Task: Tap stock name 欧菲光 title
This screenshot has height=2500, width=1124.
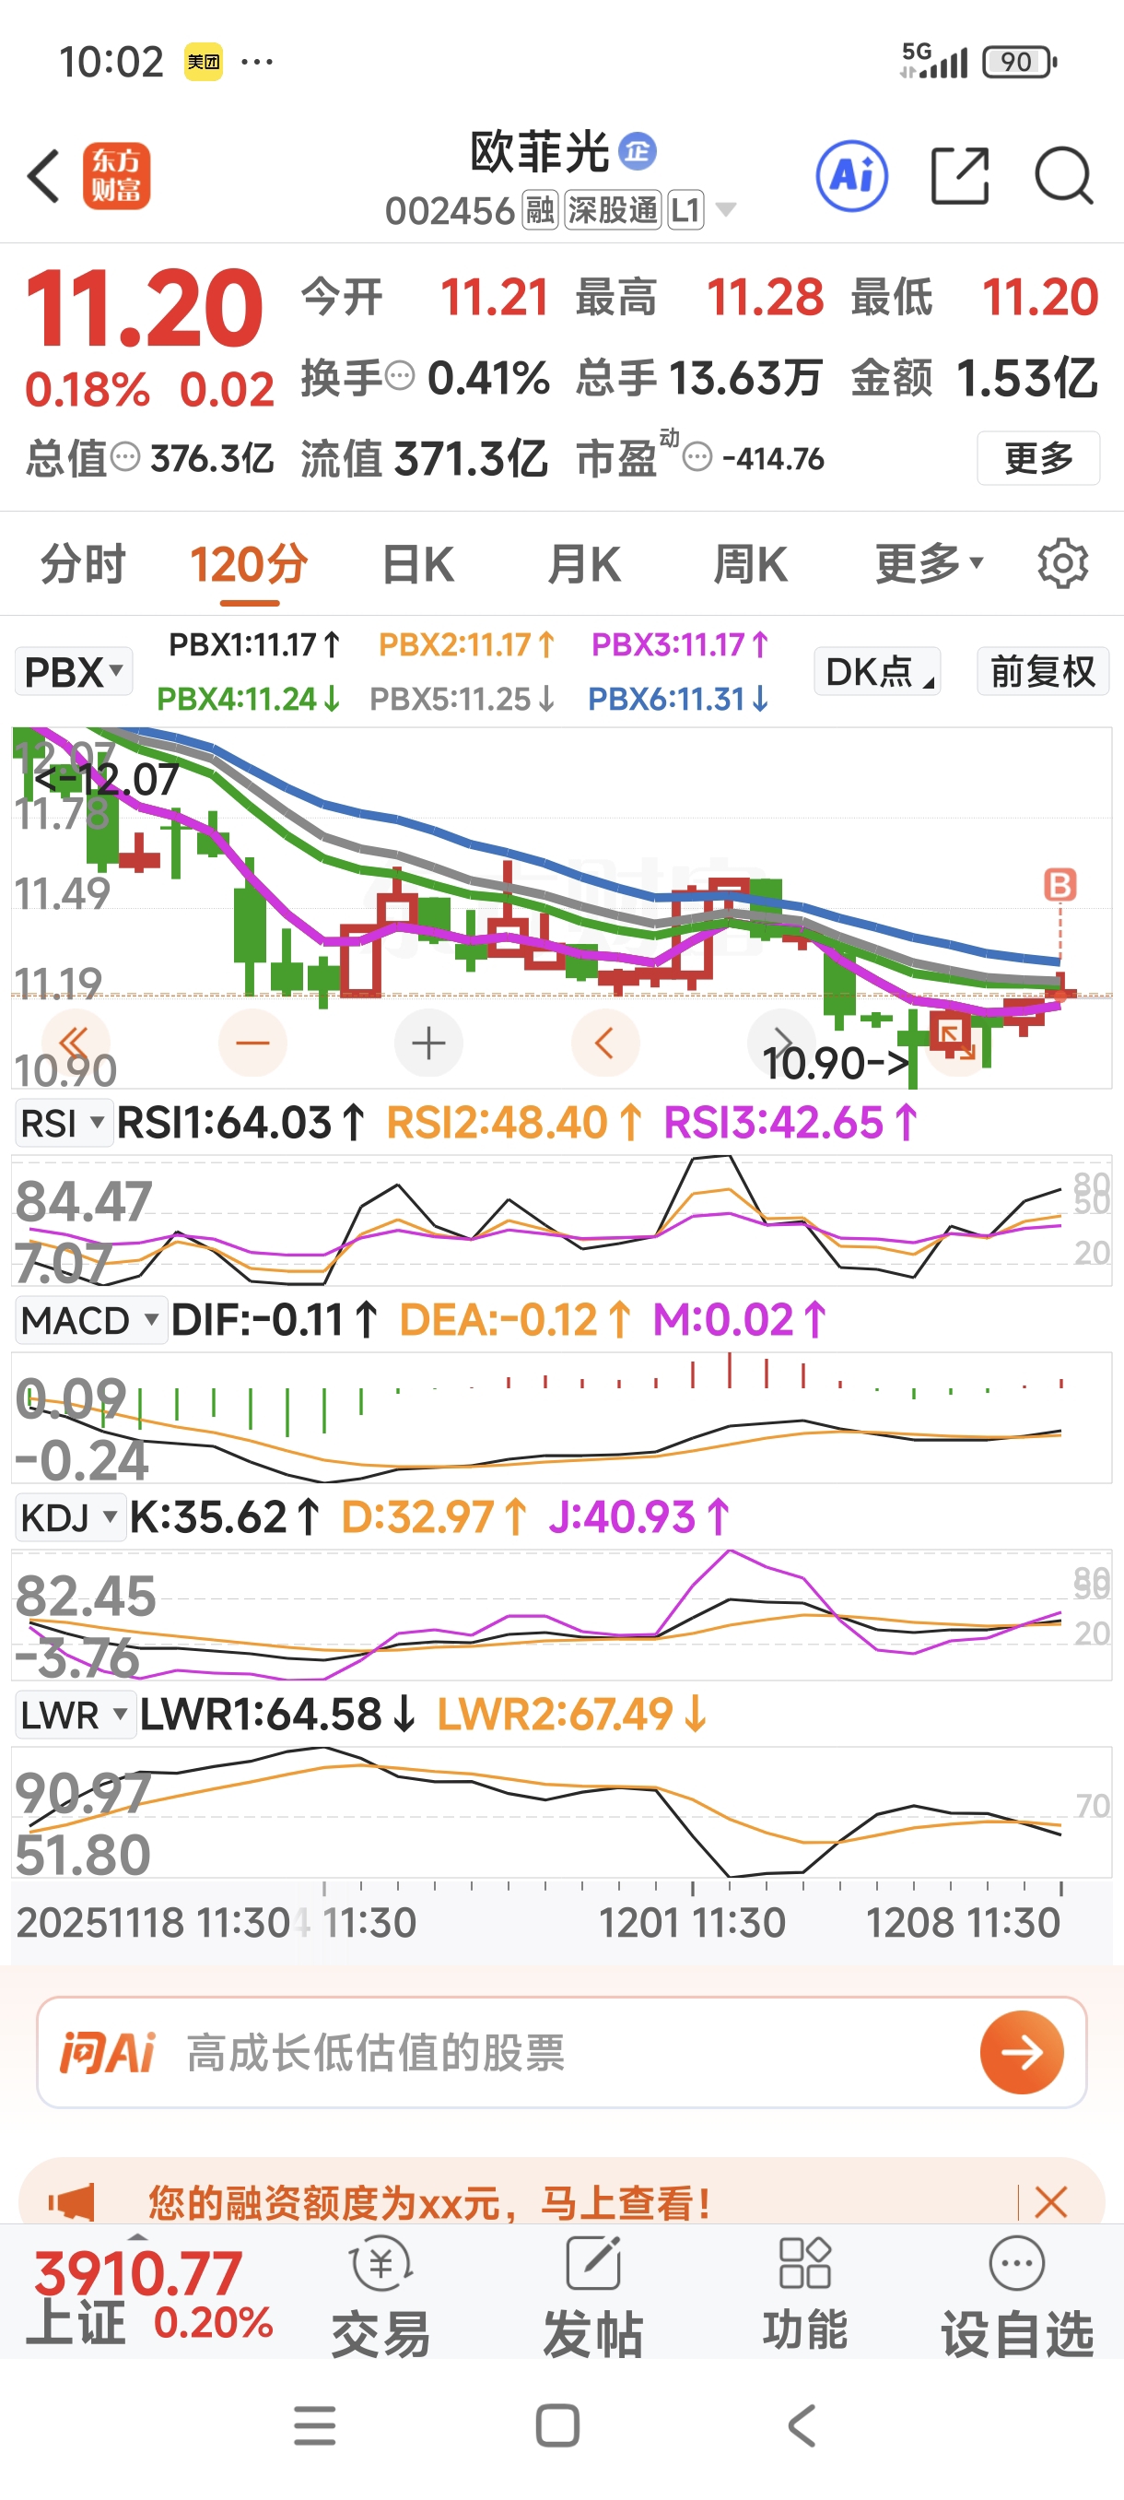Action: click(x=540, y=151)
